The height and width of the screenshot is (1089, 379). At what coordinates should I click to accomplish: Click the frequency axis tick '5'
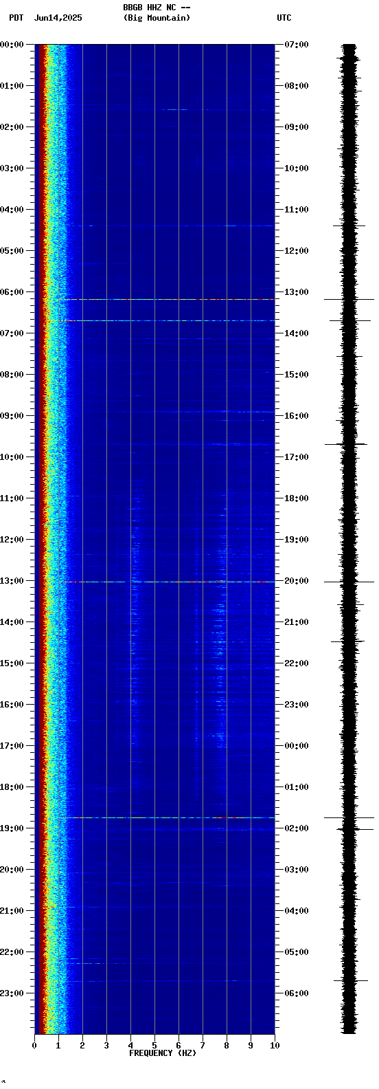click(x=154, y=1046)
